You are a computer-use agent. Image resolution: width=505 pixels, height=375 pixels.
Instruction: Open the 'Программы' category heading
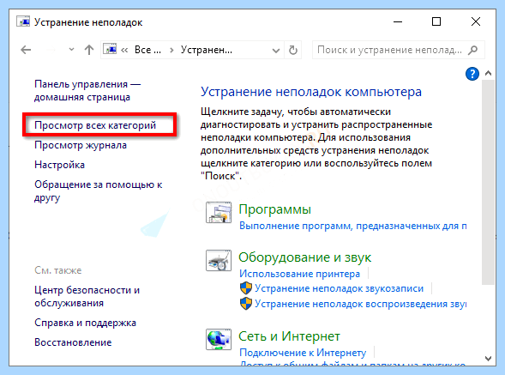pos(274,209)
